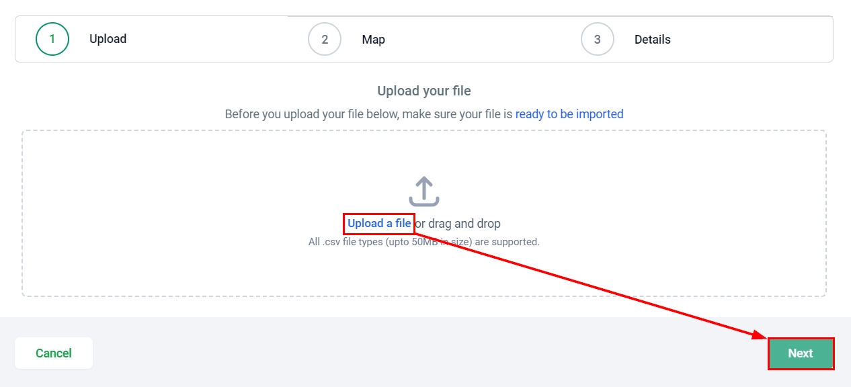Select the step 1 circle indicator
The image size is (851, 387).
point(52,39)
